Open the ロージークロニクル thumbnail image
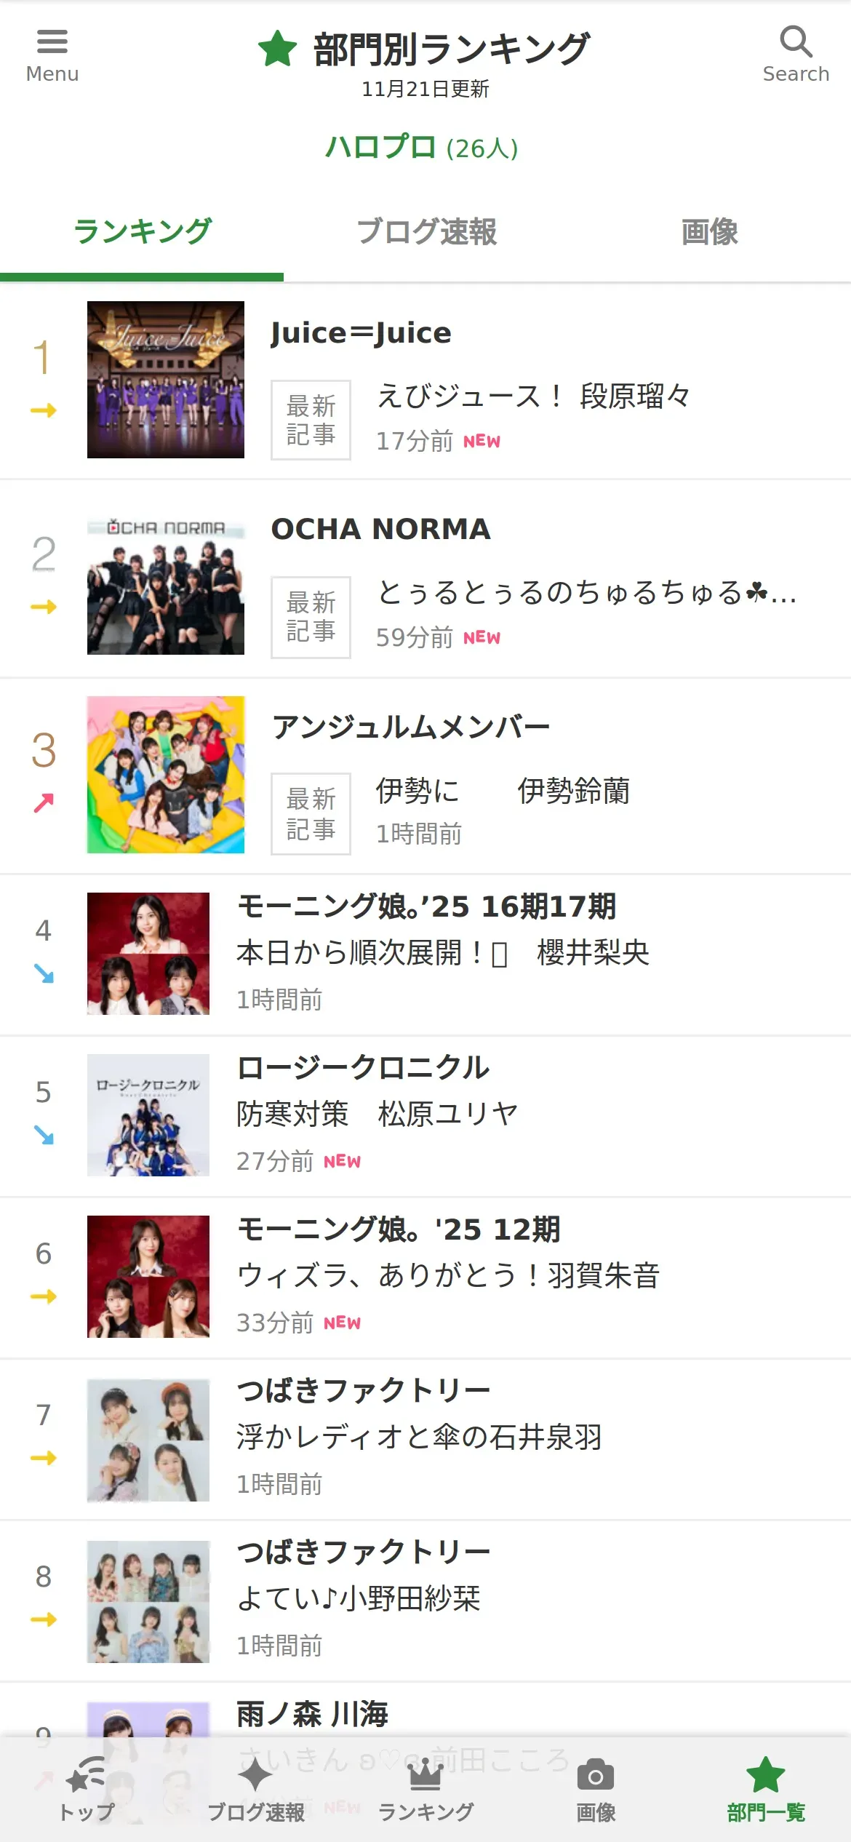This screenshot has width=851, height=1842. 148,1115
